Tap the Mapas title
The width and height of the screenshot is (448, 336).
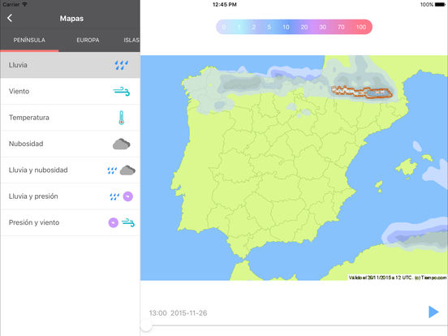71,19
